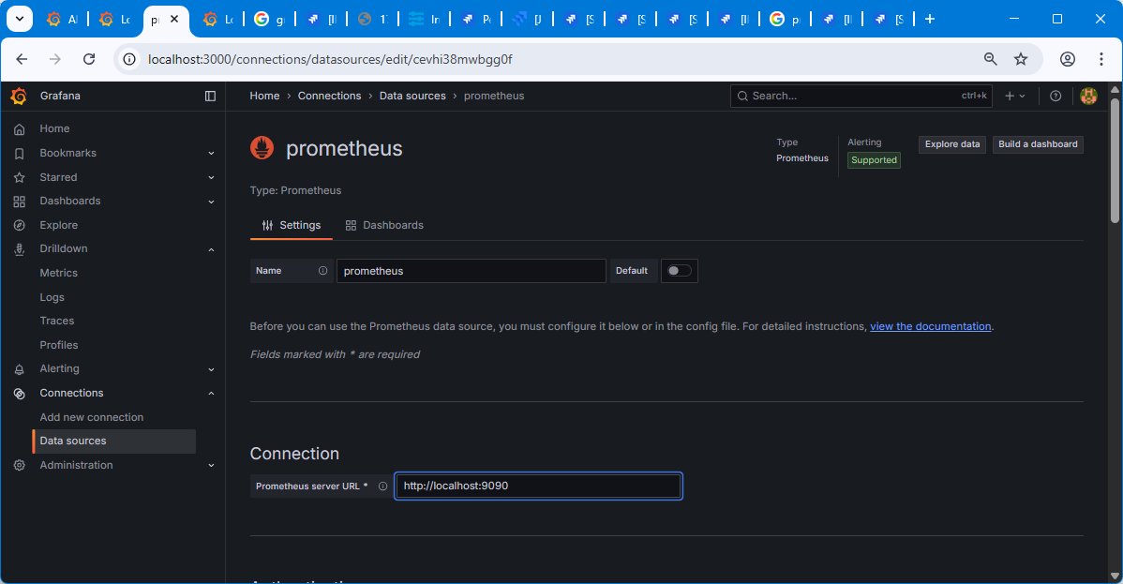Viewport: 1123px width, 584px height.
Task: Open the user profile avatar
Action: click(1088, 96)
